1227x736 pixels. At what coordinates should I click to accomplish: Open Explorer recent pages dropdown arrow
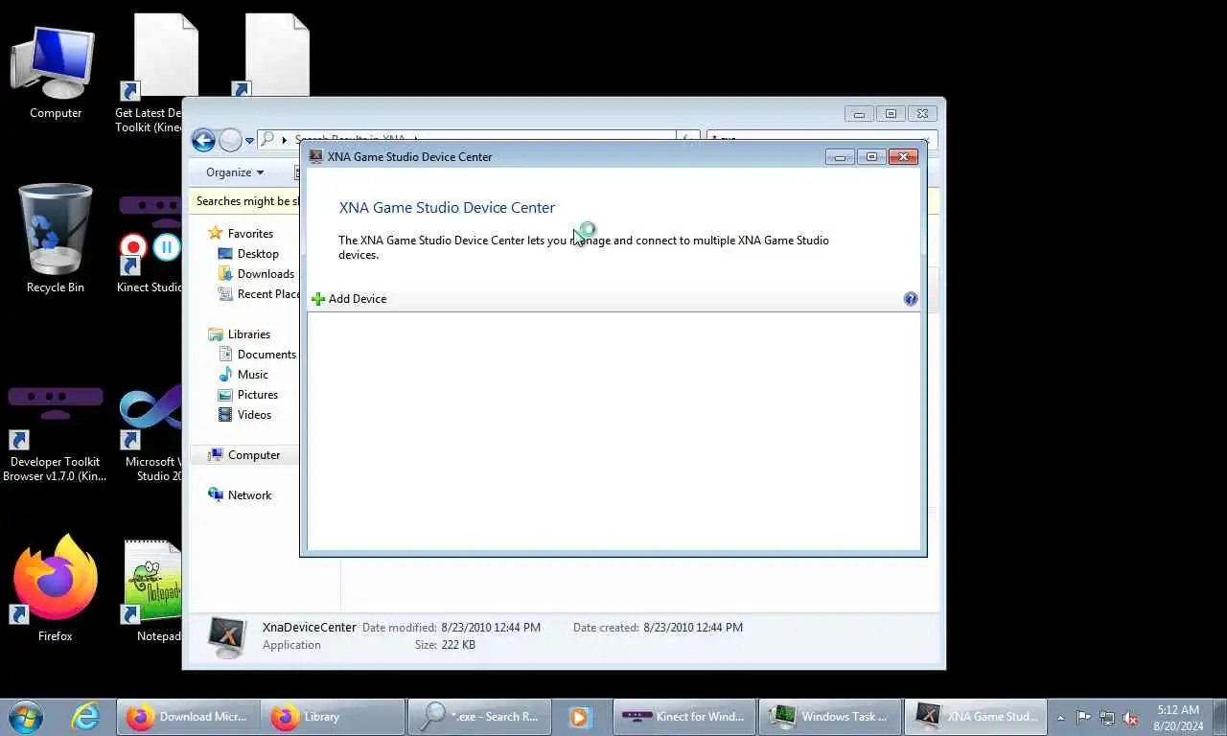click(249, 141)
